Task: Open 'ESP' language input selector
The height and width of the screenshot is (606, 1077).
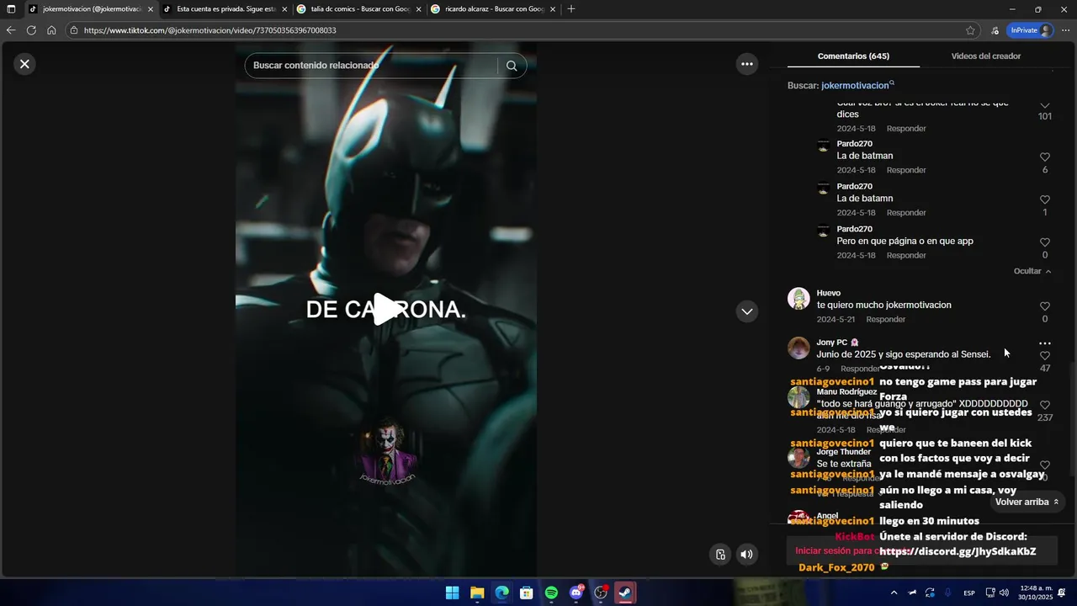Action: pos(969,593)
